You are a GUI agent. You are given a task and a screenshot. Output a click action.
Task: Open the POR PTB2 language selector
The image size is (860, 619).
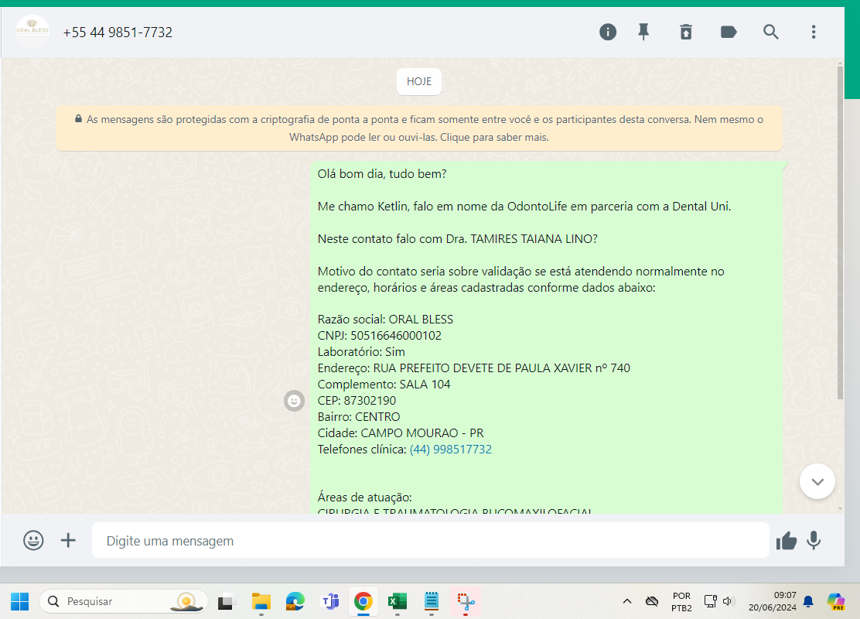682,601
